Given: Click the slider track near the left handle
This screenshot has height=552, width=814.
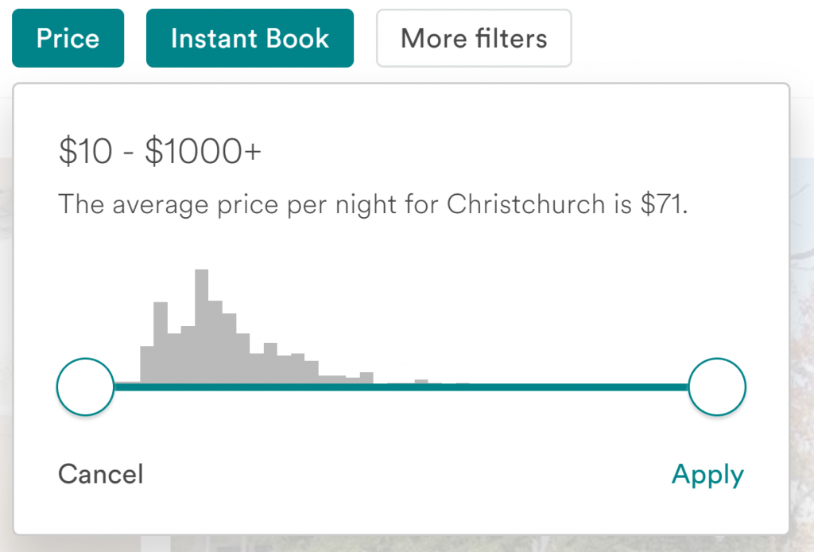Looking at the screenshot, I should 127,387.
